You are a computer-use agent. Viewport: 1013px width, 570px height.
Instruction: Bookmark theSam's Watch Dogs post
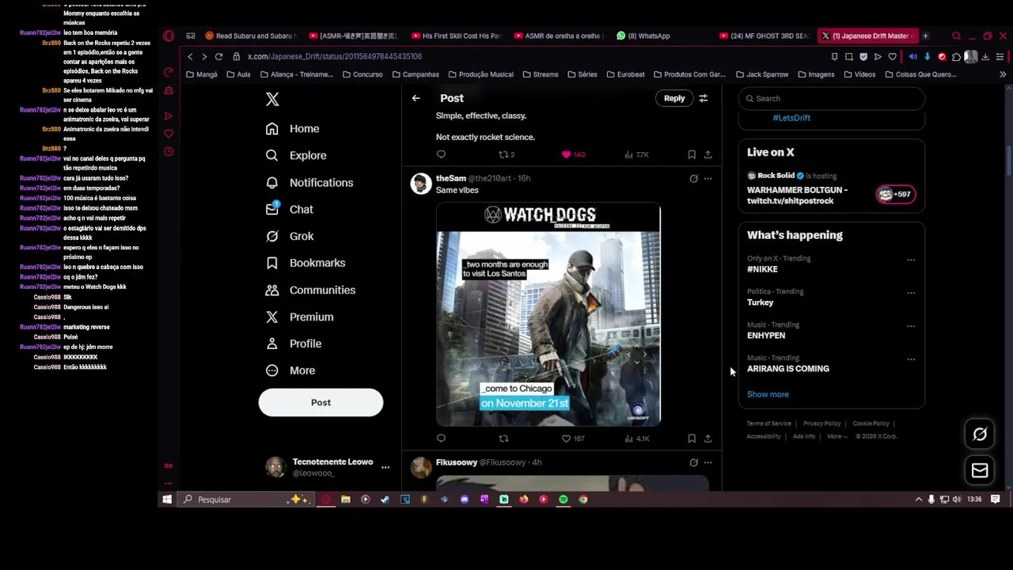tap(692, 439)
